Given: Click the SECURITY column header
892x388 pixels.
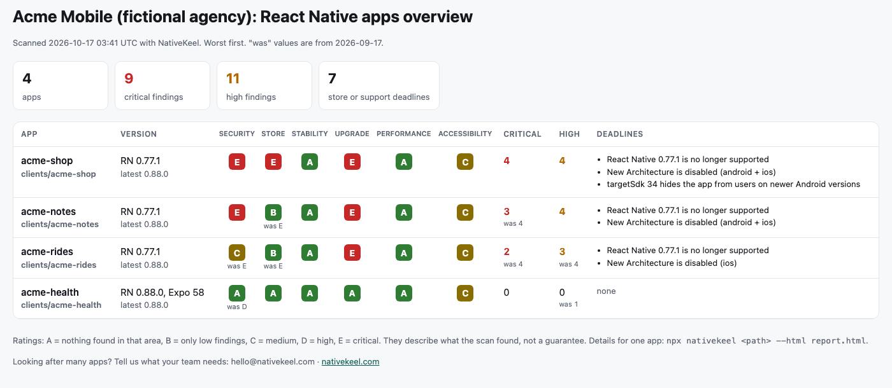Looking at the screenshot, I should (x=237, y=134).
